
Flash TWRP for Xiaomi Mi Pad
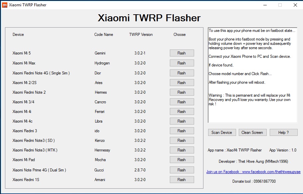[182, 160]
